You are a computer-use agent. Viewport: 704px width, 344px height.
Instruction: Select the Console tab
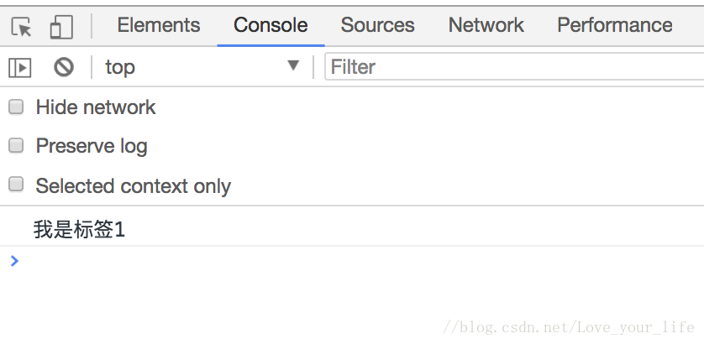271,25
